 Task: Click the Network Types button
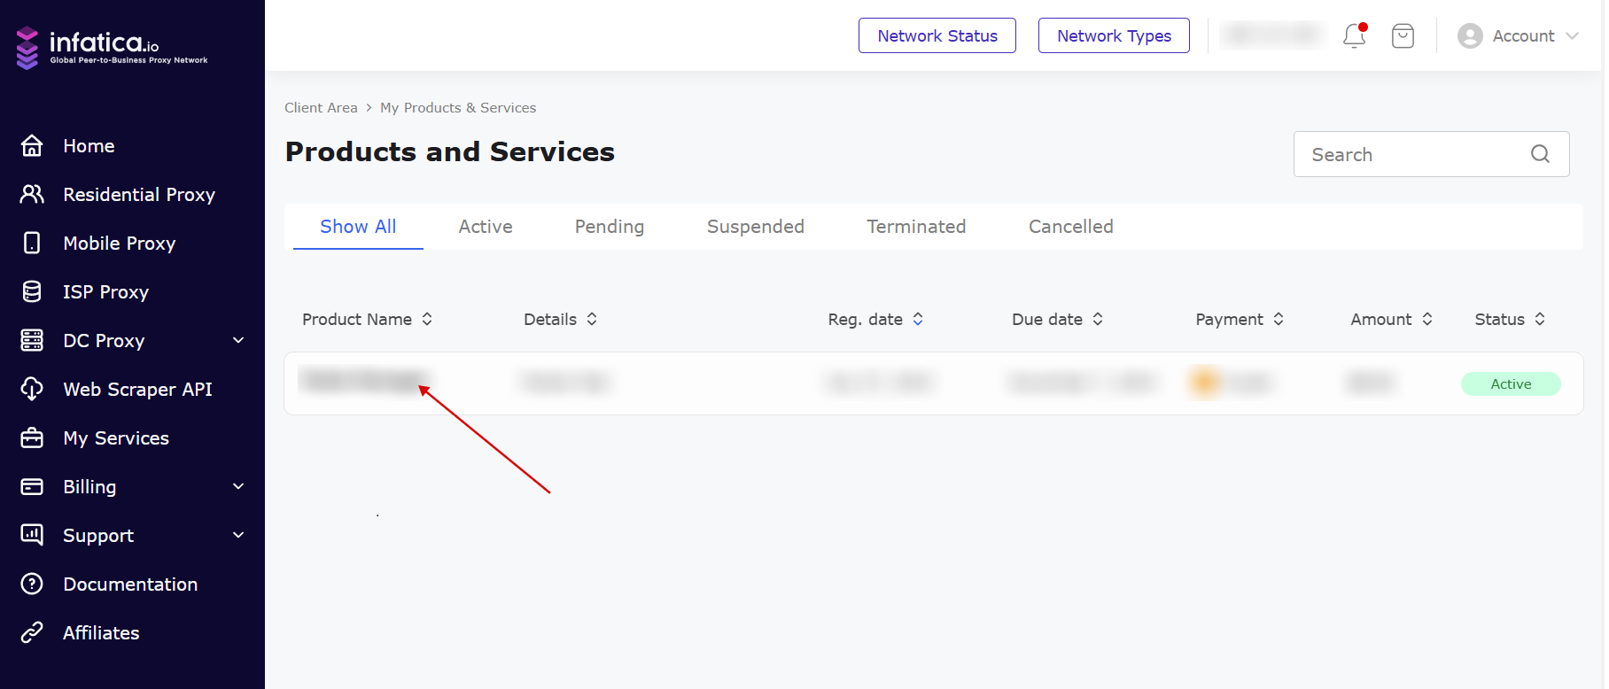pos(1114,35)
